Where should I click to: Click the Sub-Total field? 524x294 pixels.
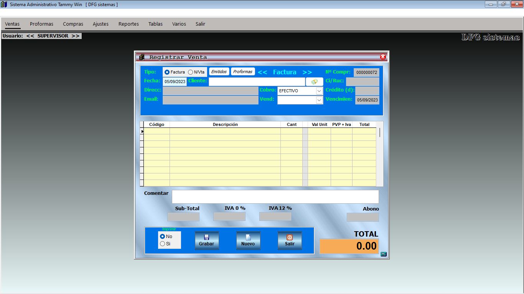click(183, 217)
